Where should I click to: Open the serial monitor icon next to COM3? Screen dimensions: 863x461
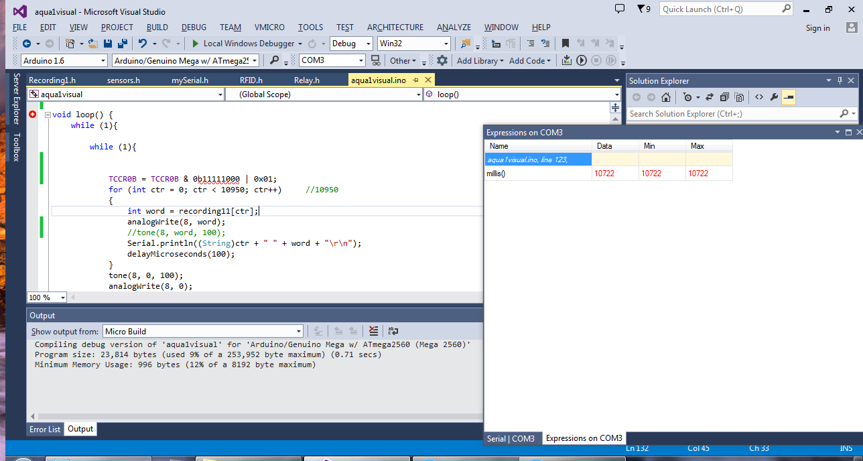[x=377, y=60]
